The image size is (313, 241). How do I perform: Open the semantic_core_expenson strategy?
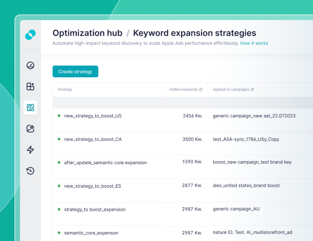point(91,233)
